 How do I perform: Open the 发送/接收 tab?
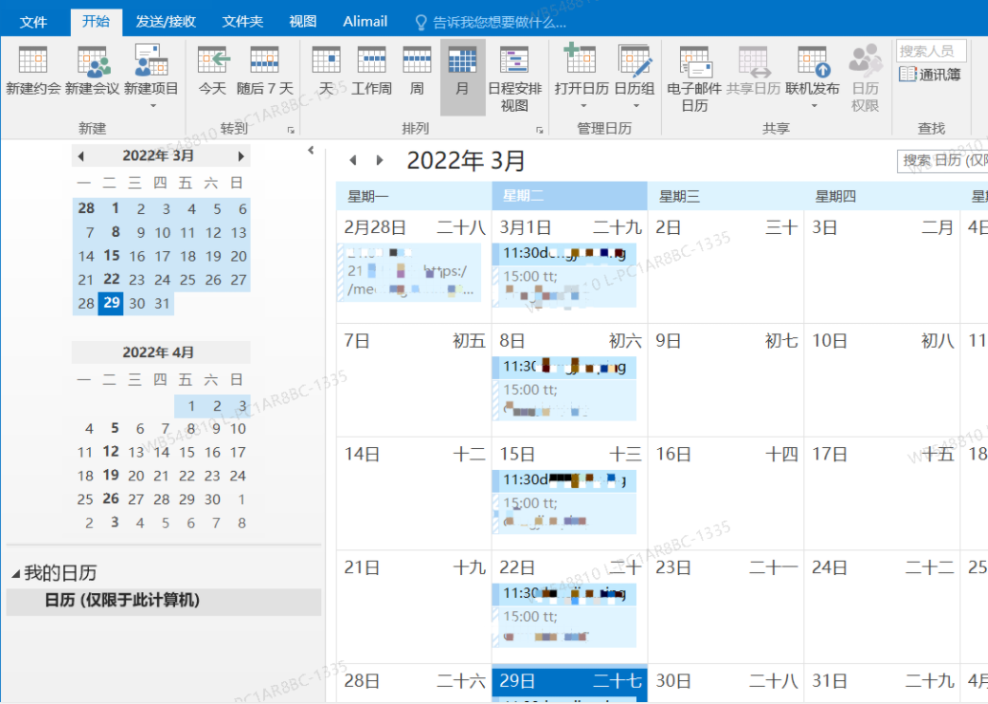click(x=165, y=22)
